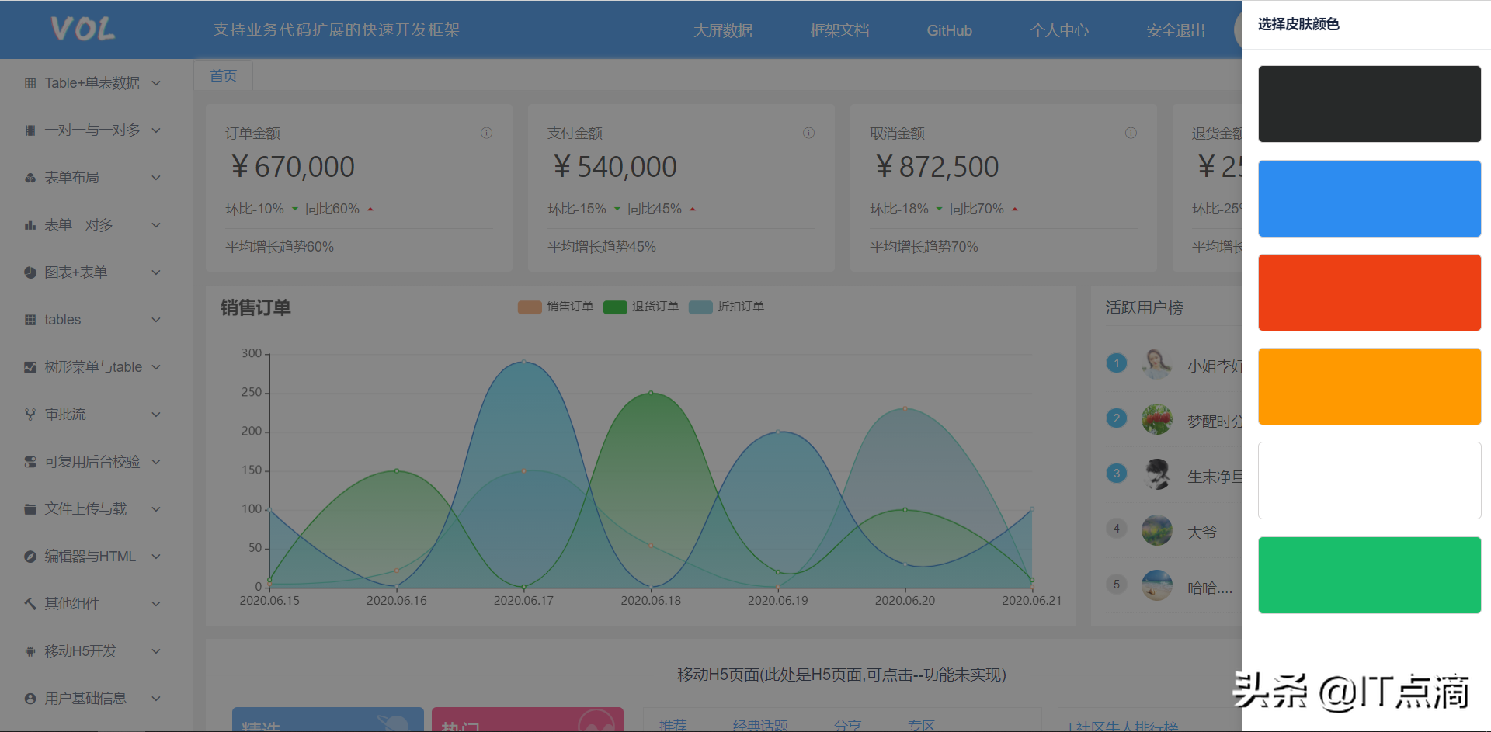1491x732 pixels.
Task: Select the dark black skin color
Action: [1369, 104]
